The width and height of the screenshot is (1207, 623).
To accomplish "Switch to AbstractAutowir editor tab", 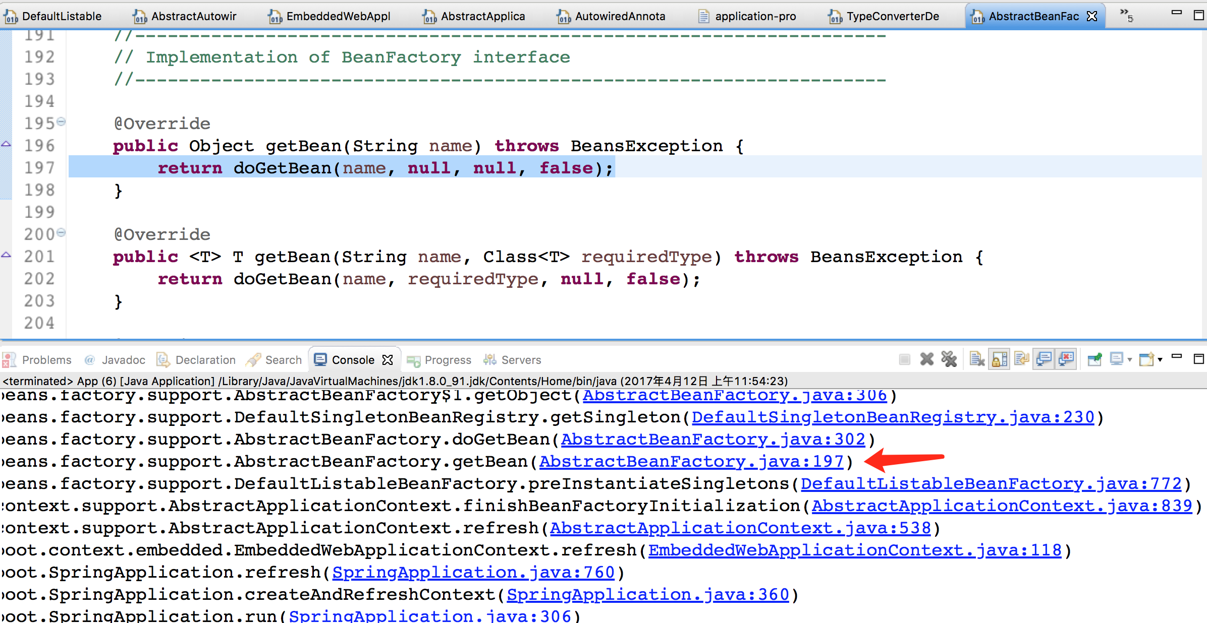I will [x=185, y=16].
